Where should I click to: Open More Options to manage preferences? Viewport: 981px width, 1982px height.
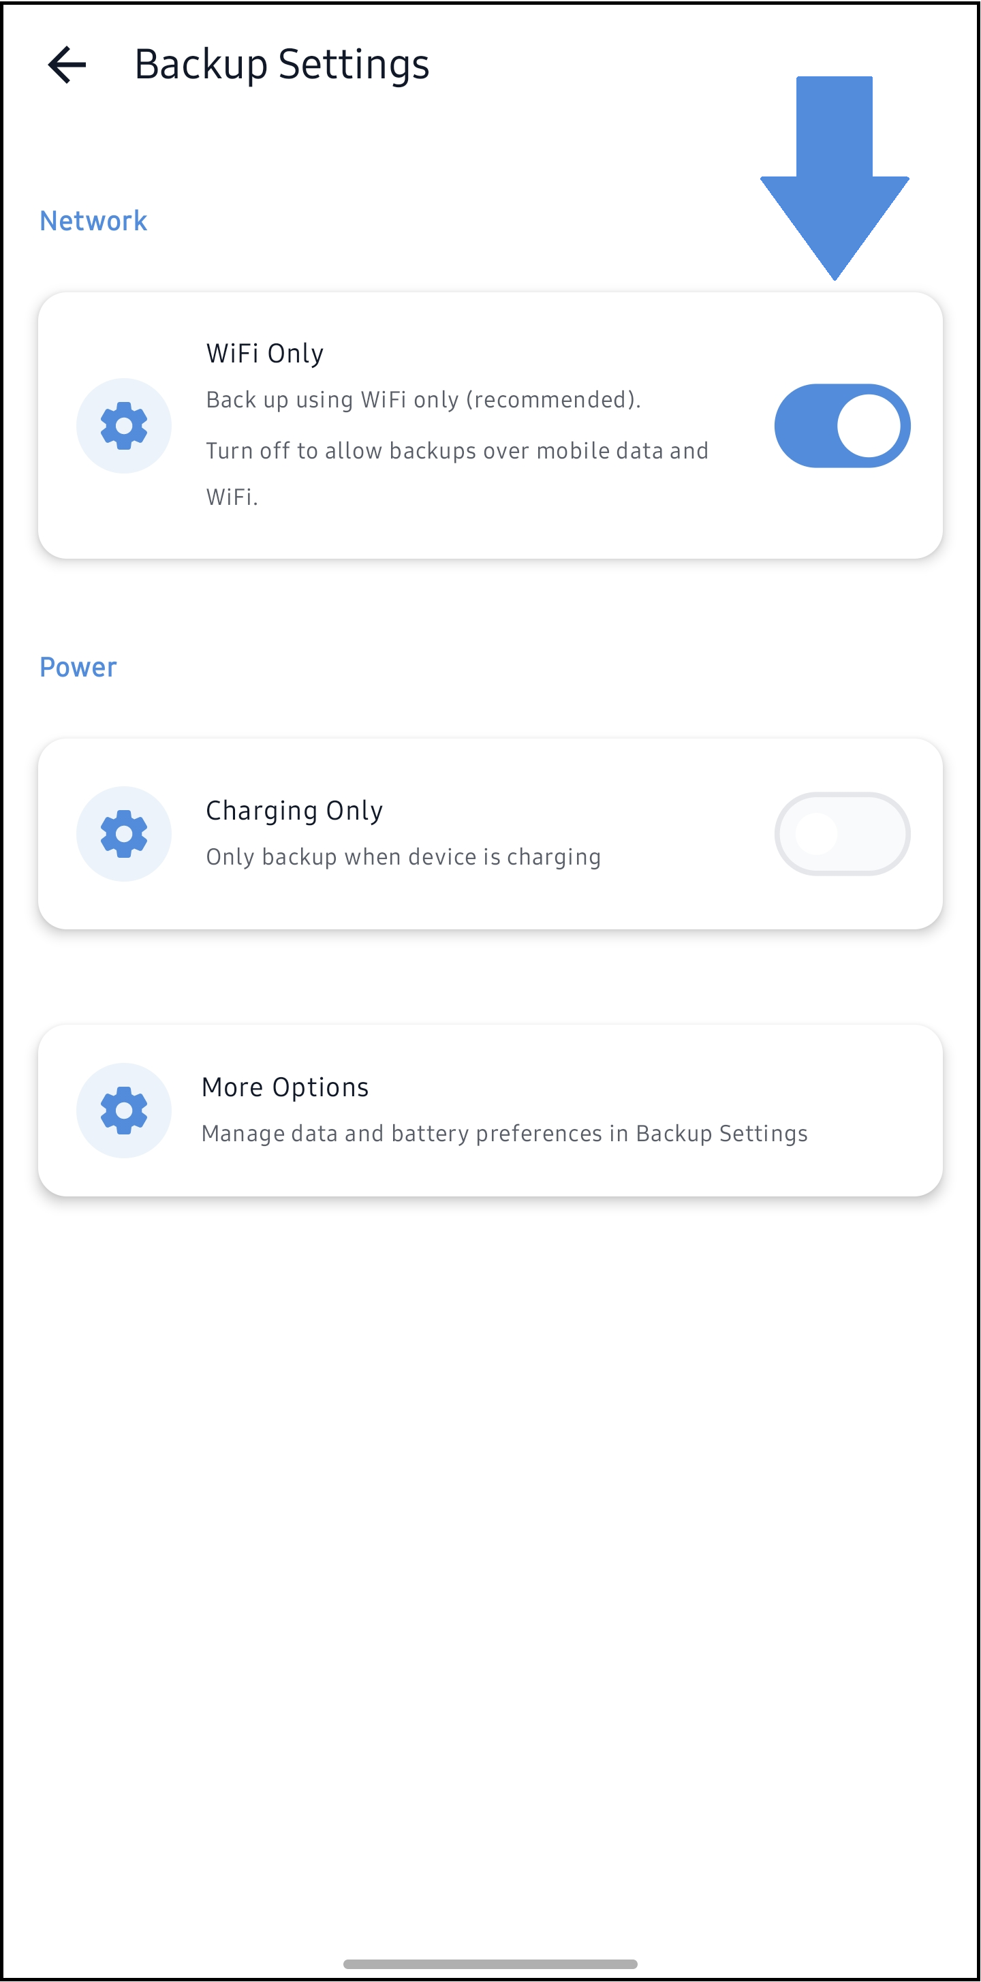click(x=490, y=1109)
